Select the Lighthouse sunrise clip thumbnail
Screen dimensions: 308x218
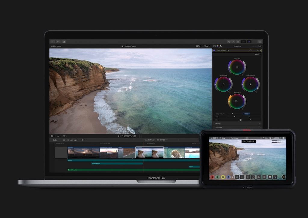coord(109,153)
